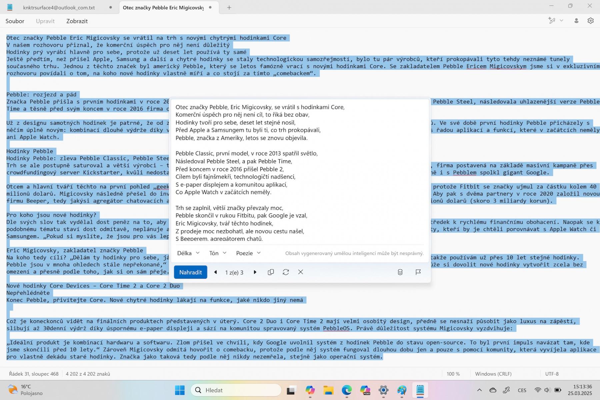Click the Notepad taskbar icon
600x400 pixels.
coord(420,390)
